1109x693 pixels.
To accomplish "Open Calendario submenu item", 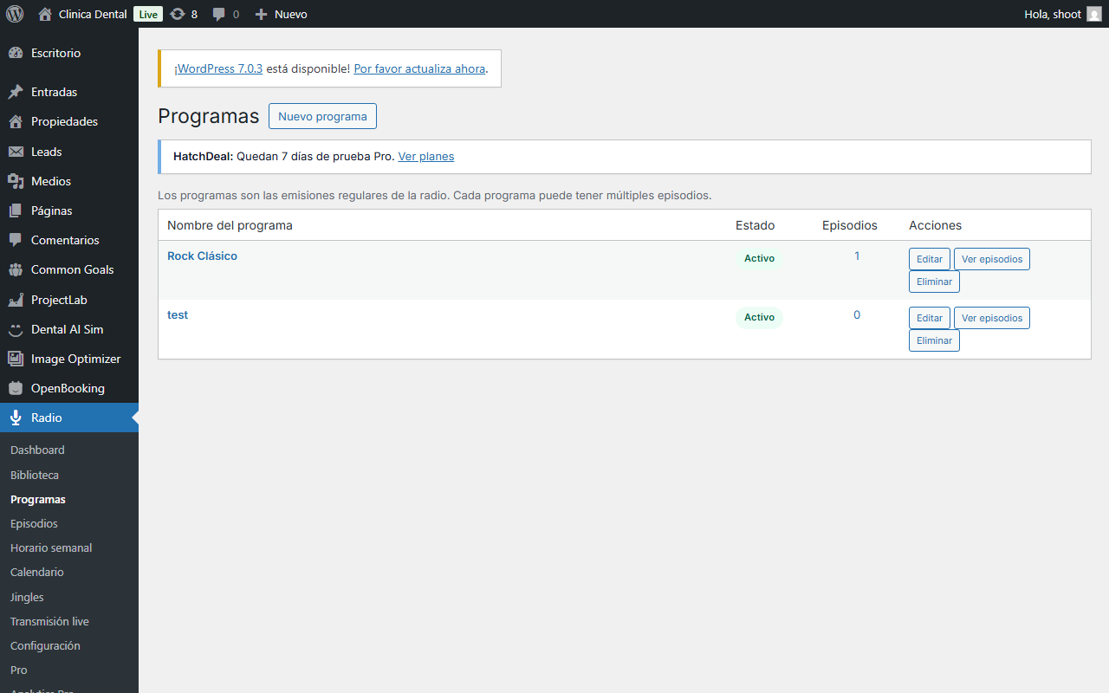I will pos(37,573).
